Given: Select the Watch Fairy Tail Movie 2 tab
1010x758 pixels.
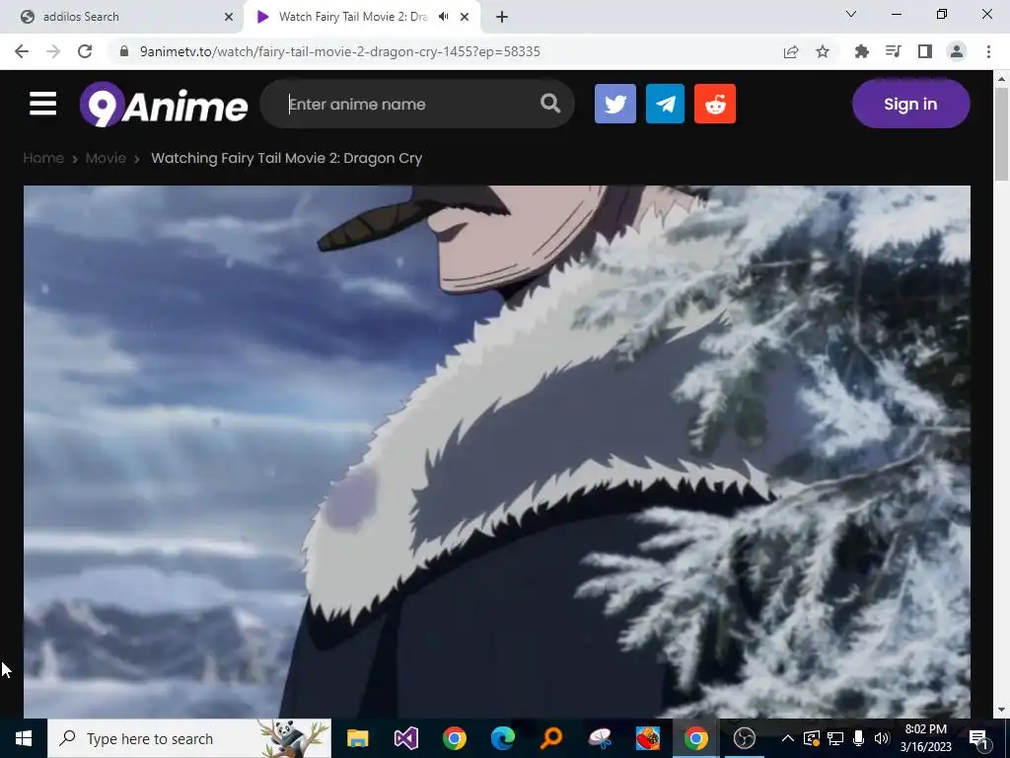Looking at the screenshot, I should [352, 17].
